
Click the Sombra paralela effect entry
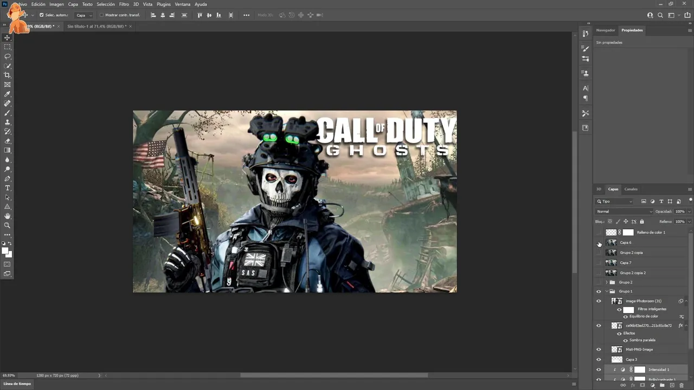pos(642,340)
